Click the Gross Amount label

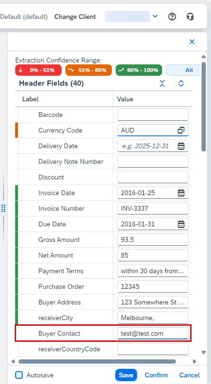(x=59, y=240)
